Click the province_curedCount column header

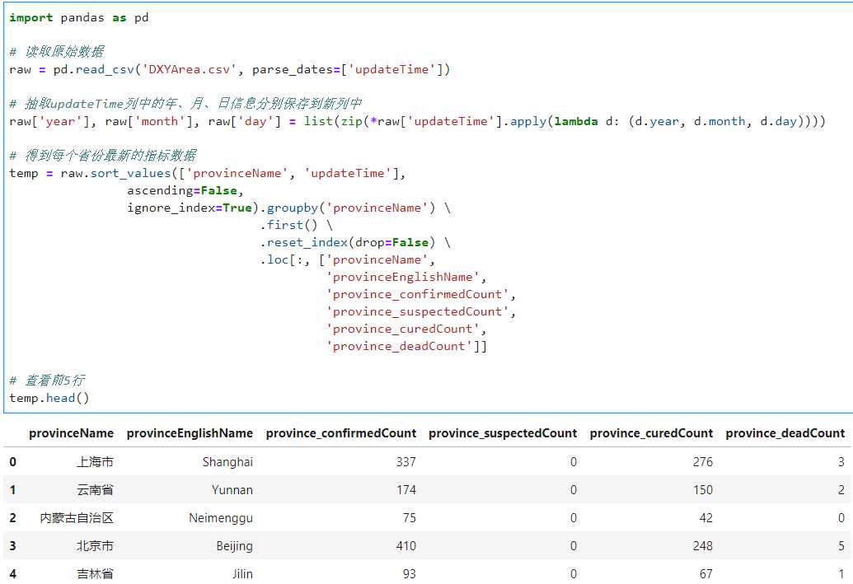[651, 433]
